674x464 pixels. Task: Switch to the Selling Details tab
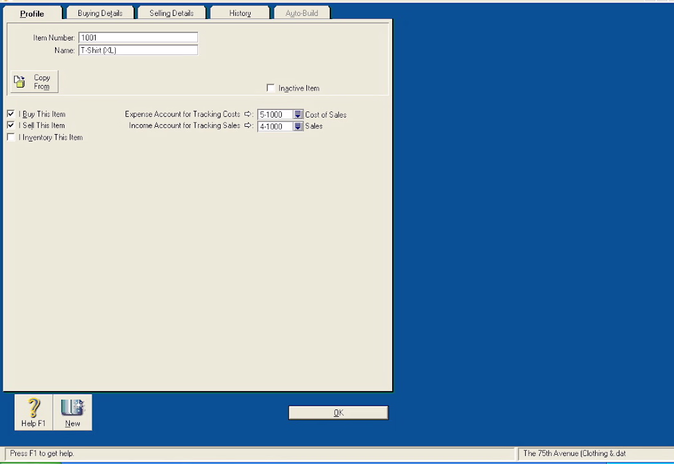(172, 13)
